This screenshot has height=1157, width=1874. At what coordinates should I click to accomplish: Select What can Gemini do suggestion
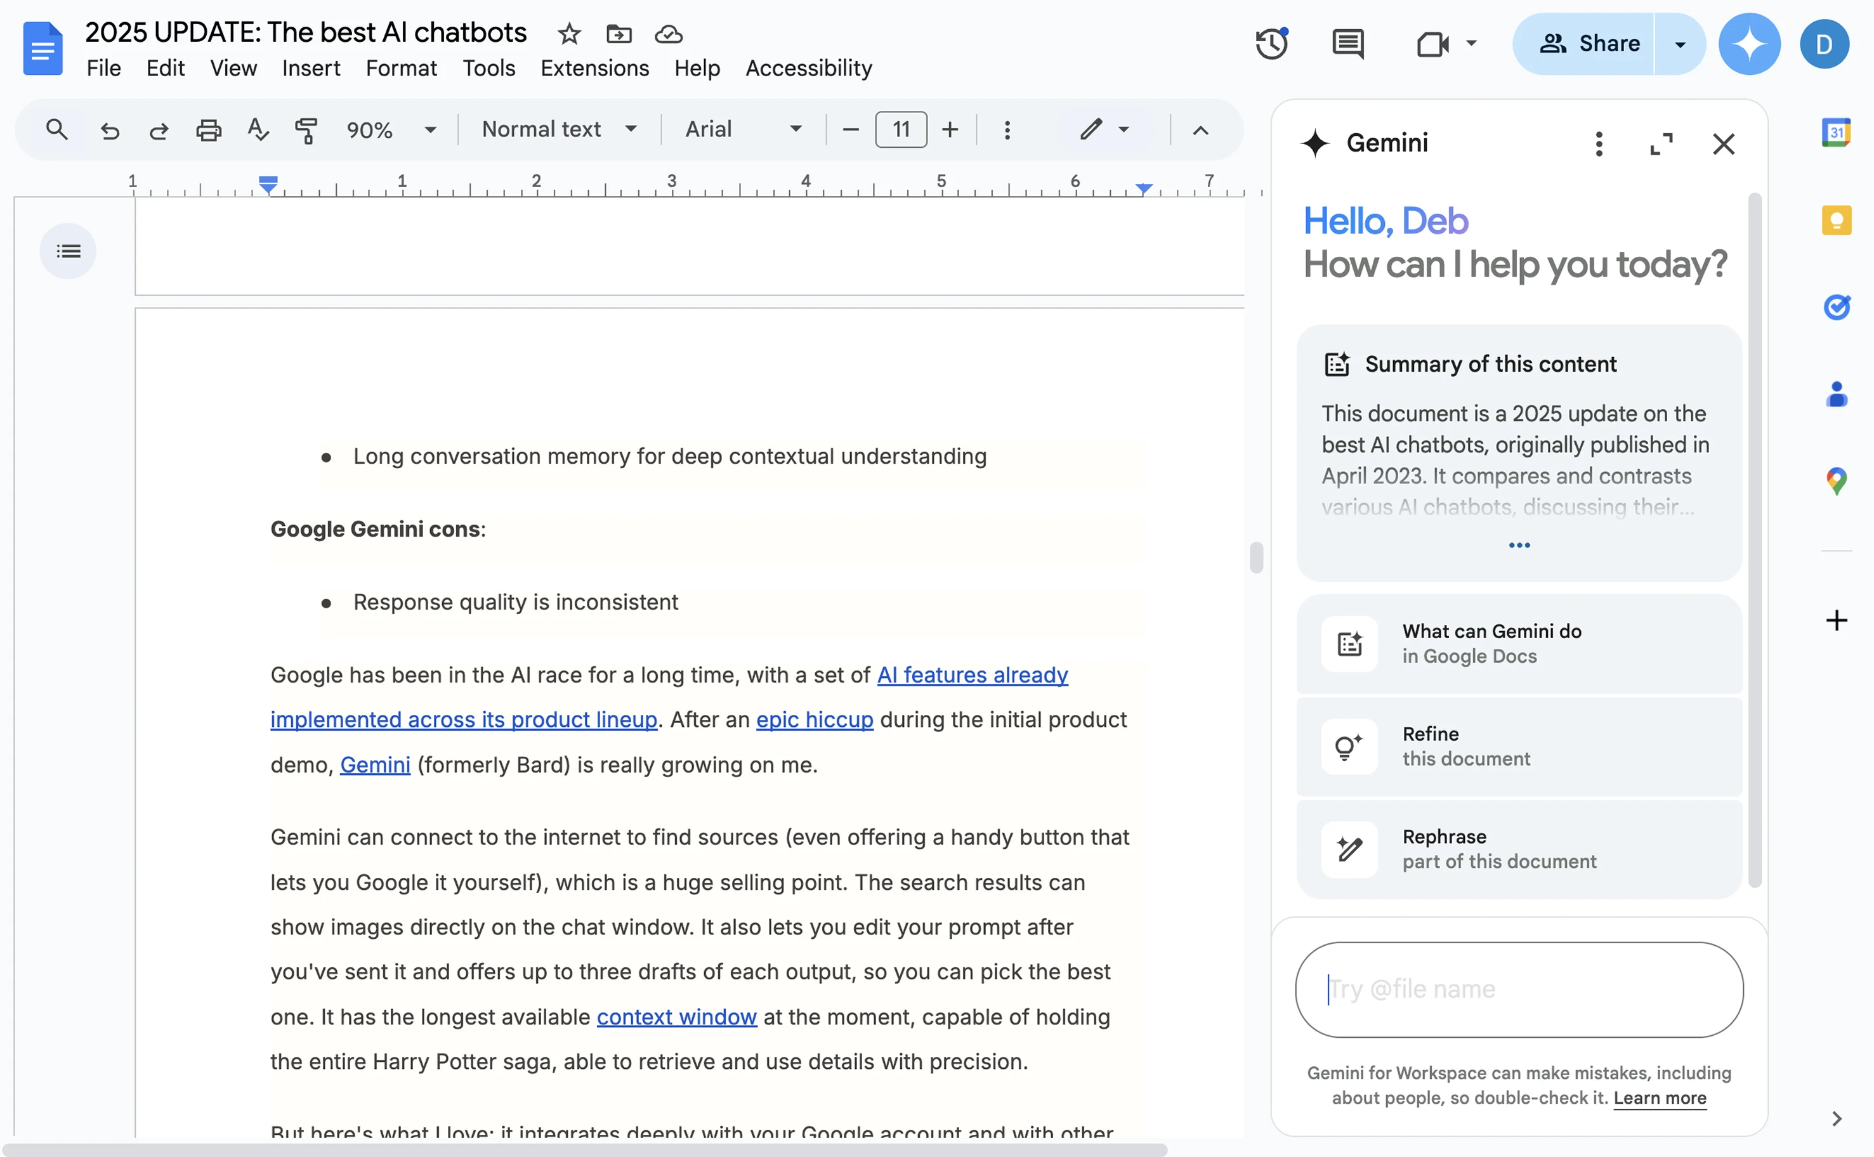1518,644
